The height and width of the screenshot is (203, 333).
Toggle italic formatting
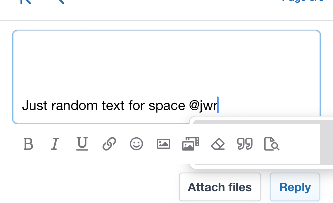55,144
